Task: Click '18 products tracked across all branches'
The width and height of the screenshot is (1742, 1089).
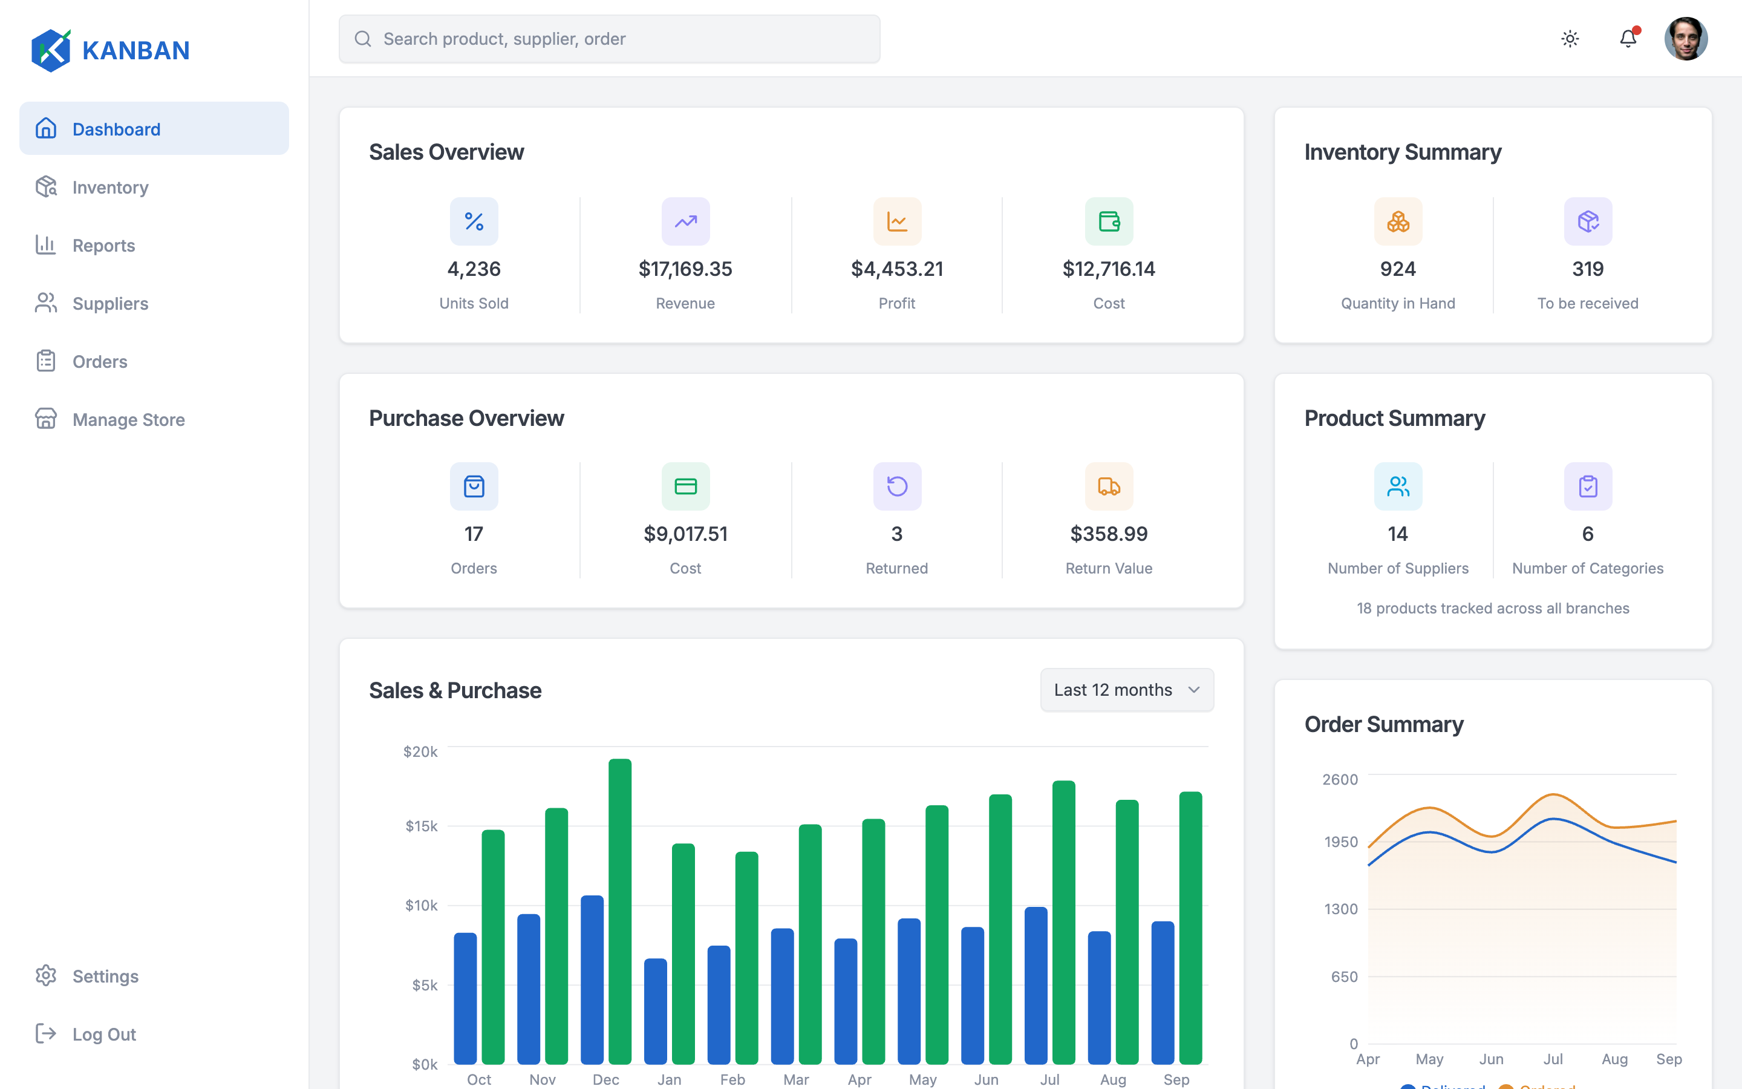Action: [1493, 608]
